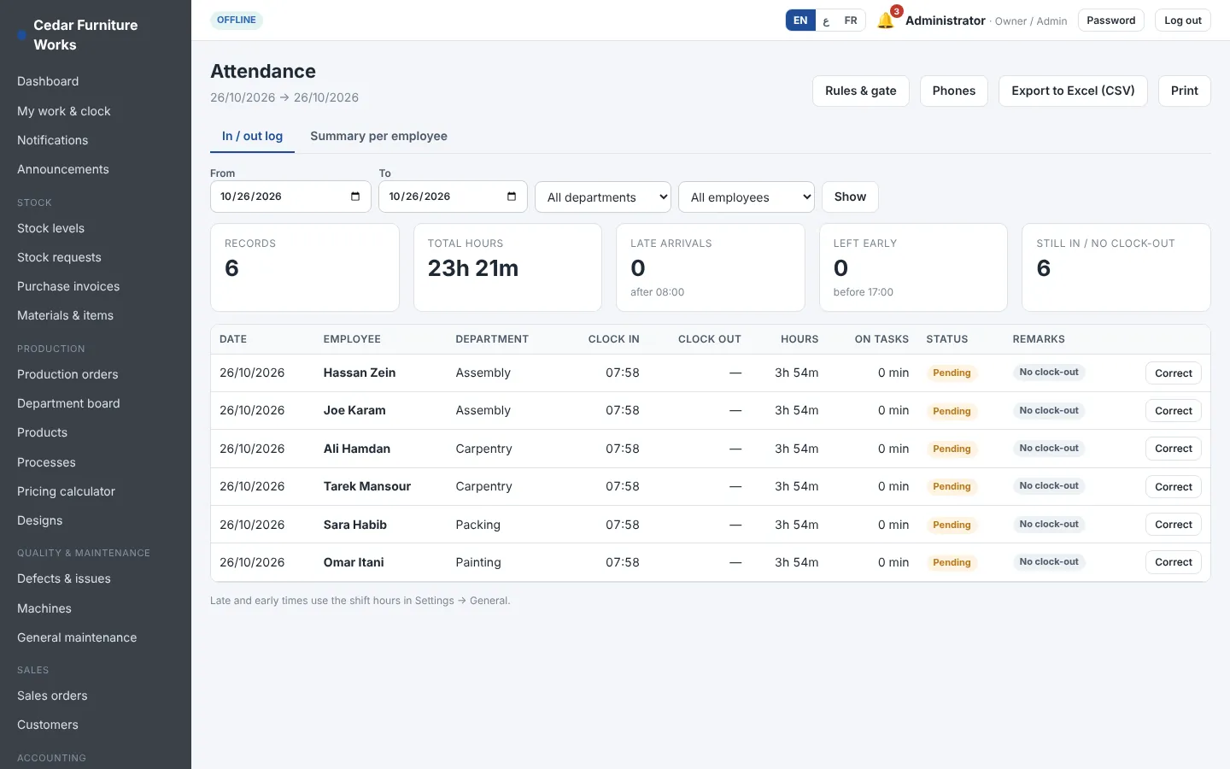
Task: Switch language to EN
Action: pos(800,21)
